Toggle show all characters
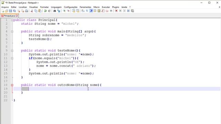 [x=87, y=11]
